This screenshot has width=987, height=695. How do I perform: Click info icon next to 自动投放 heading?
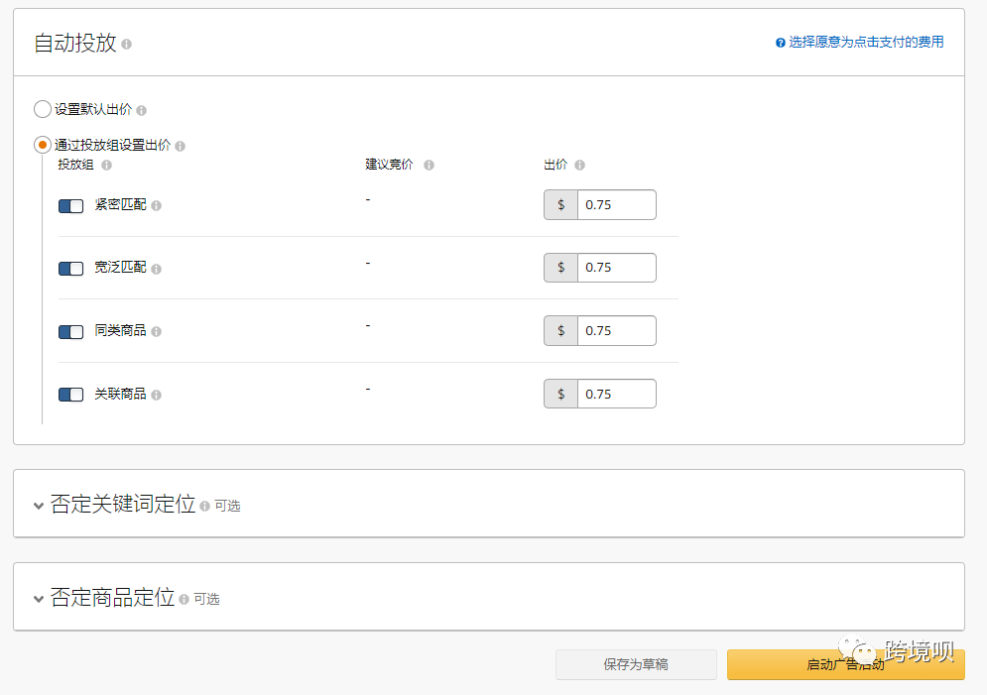click(127, 45)
